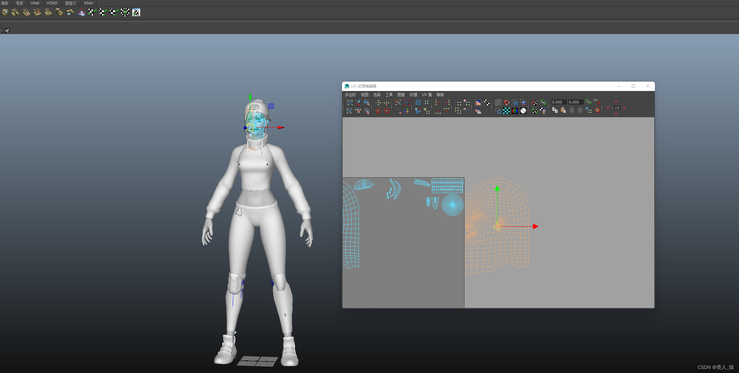Screen dimensions: 739x373
Task: Click the Unfold UVs icon with blue cube
Action: click(x=418, y=111)
